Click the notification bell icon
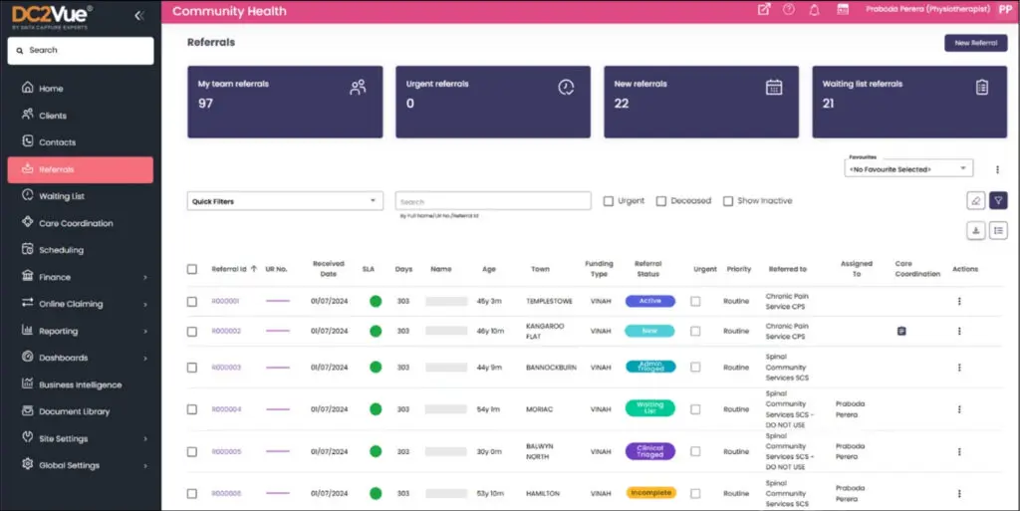 point(815,11)
